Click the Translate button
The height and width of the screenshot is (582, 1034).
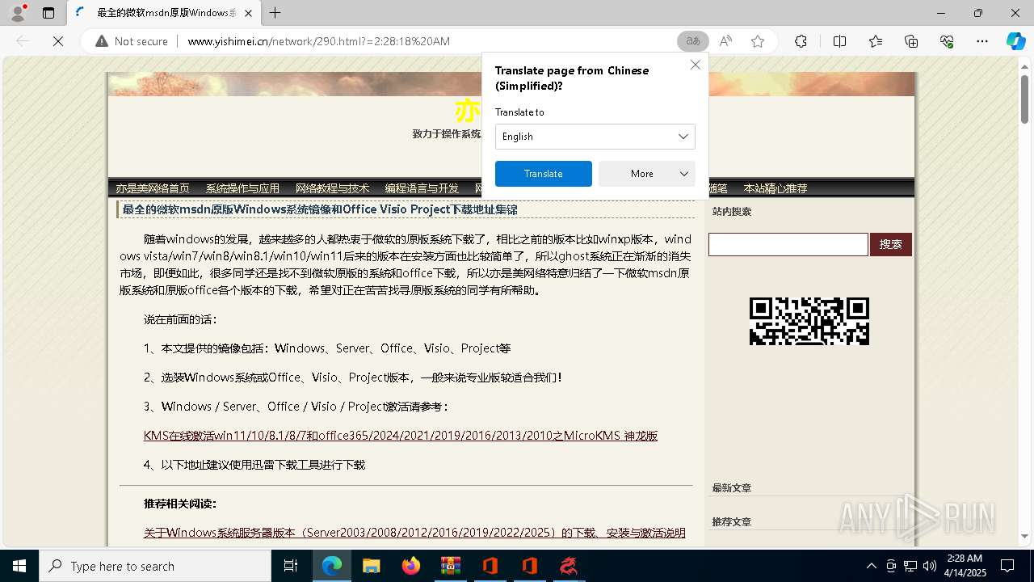coord(543,174)
